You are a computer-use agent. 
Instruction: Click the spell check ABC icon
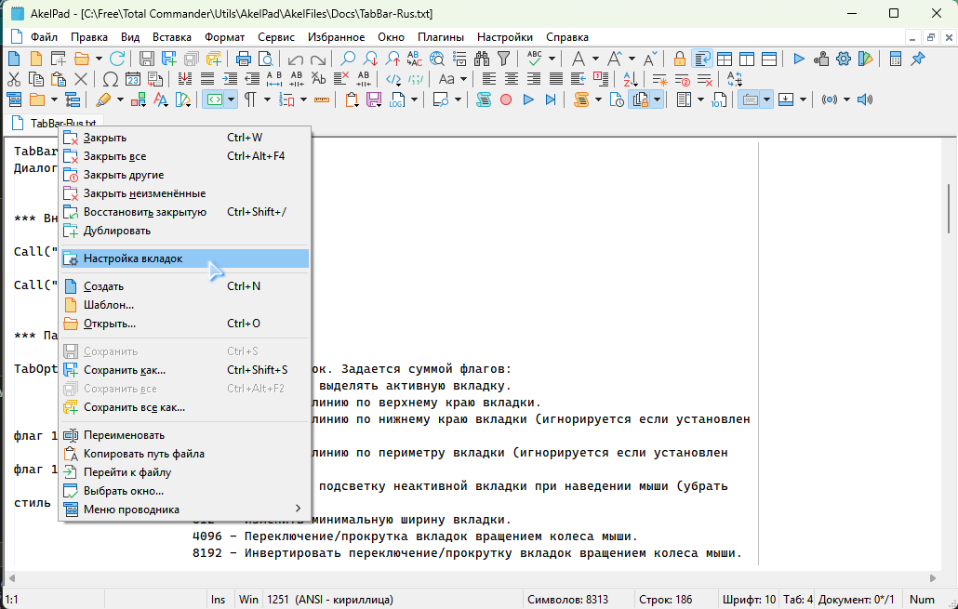tap(535, 59)
